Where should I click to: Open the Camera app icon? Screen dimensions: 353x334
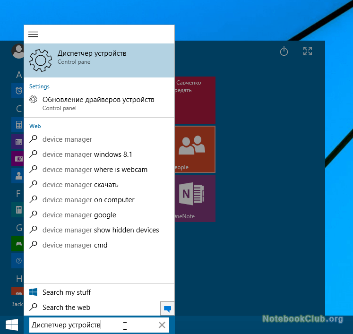(x=18, y=159)
